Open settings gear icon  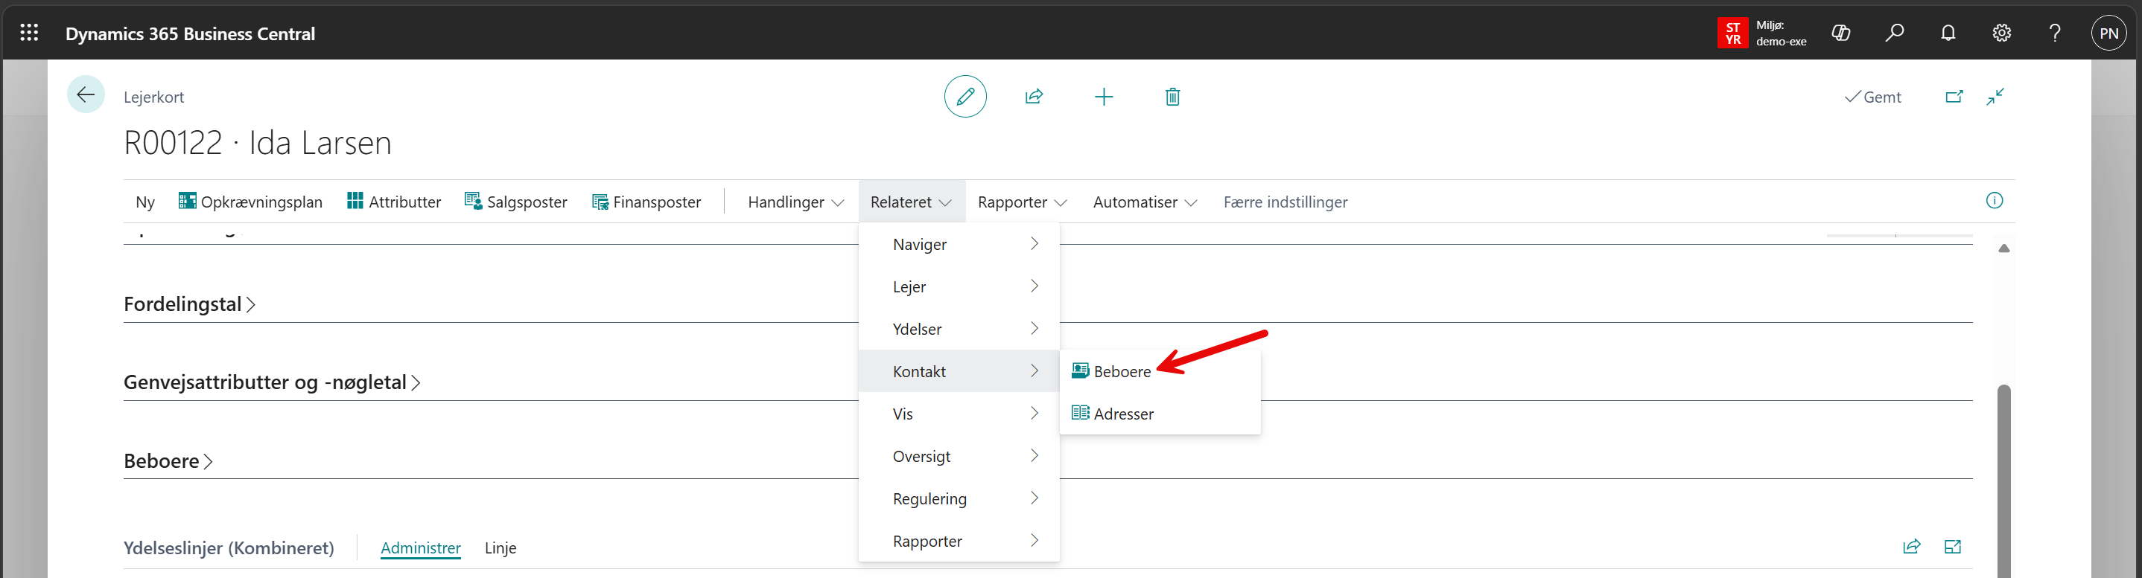point(2001,33)
